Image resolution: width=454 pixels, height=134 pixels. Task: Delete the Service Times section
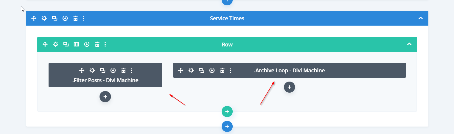tap(75, 18)
